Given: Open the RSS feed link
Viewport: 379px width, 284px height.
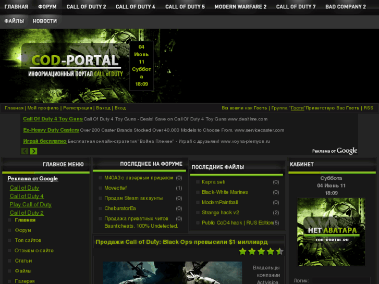Looking at the screenshot, I should click(x=369, y=108).
